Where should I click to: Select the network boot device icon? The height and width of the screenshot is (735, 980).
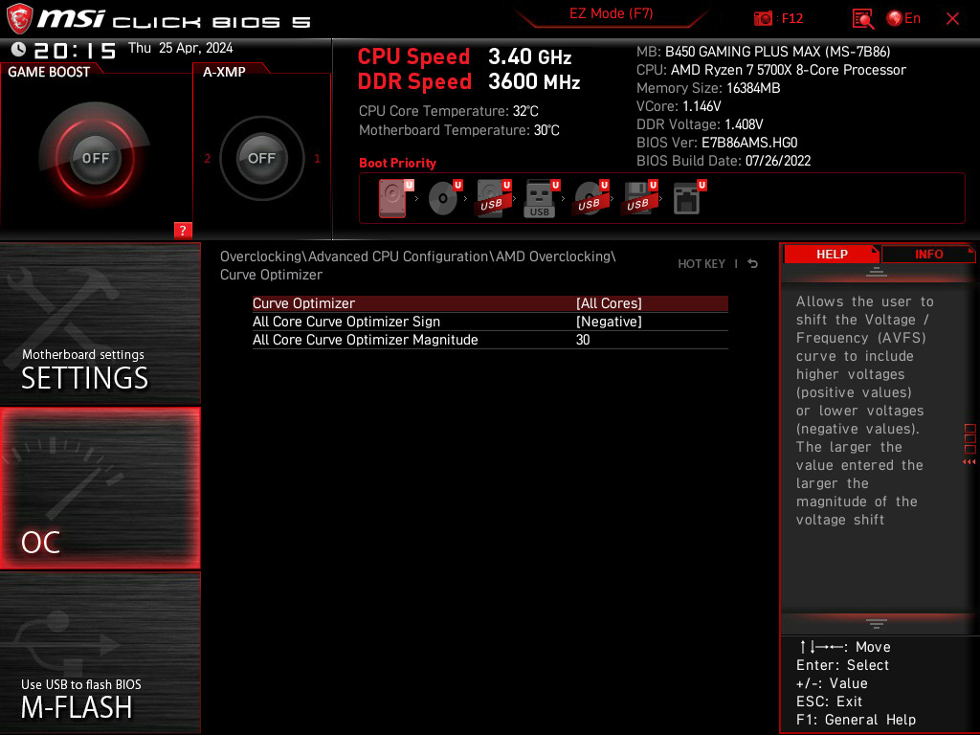[x=689, y=198]
